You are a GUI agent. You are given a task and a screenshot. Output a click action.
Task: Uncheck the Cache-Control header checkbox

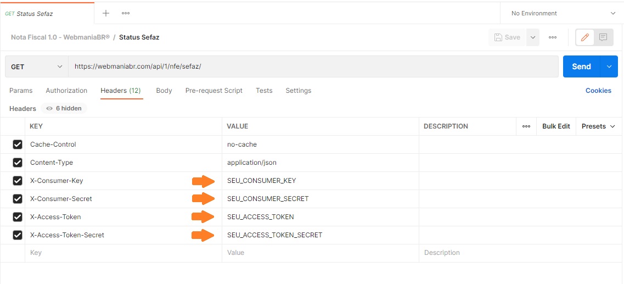pos(18,144)
